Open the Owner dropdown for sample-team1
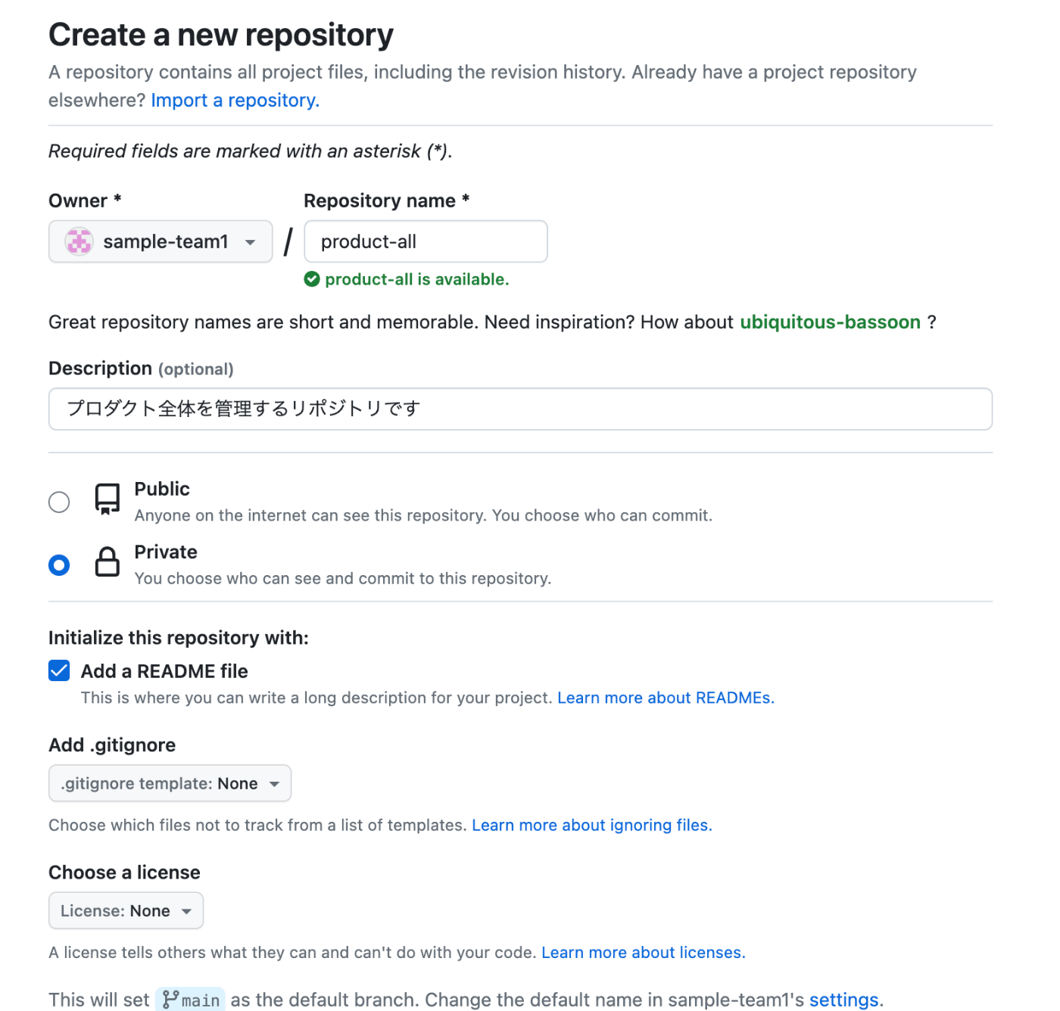Viewport: 1060px width, 1011px height. (x=160, y=241)
